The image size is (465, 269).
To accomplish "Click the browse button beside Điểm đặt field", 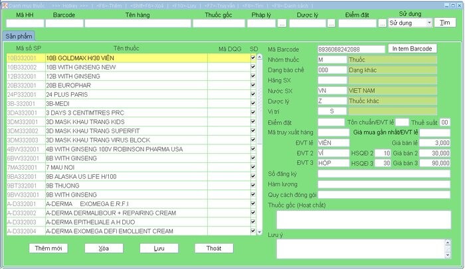I will pos(382,23).
